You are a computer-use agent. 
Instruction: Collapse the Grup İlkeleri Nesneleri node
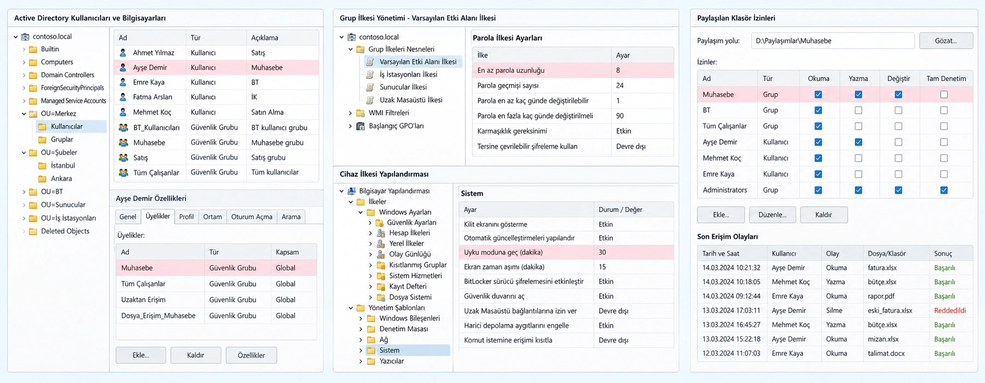coord(351,49)
